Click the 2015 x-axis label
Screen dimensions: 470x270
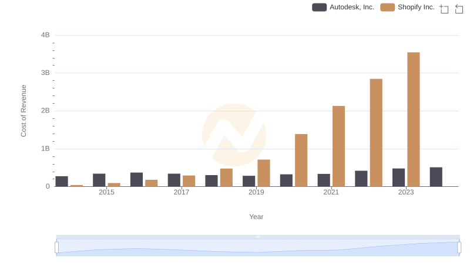point(106,192)
